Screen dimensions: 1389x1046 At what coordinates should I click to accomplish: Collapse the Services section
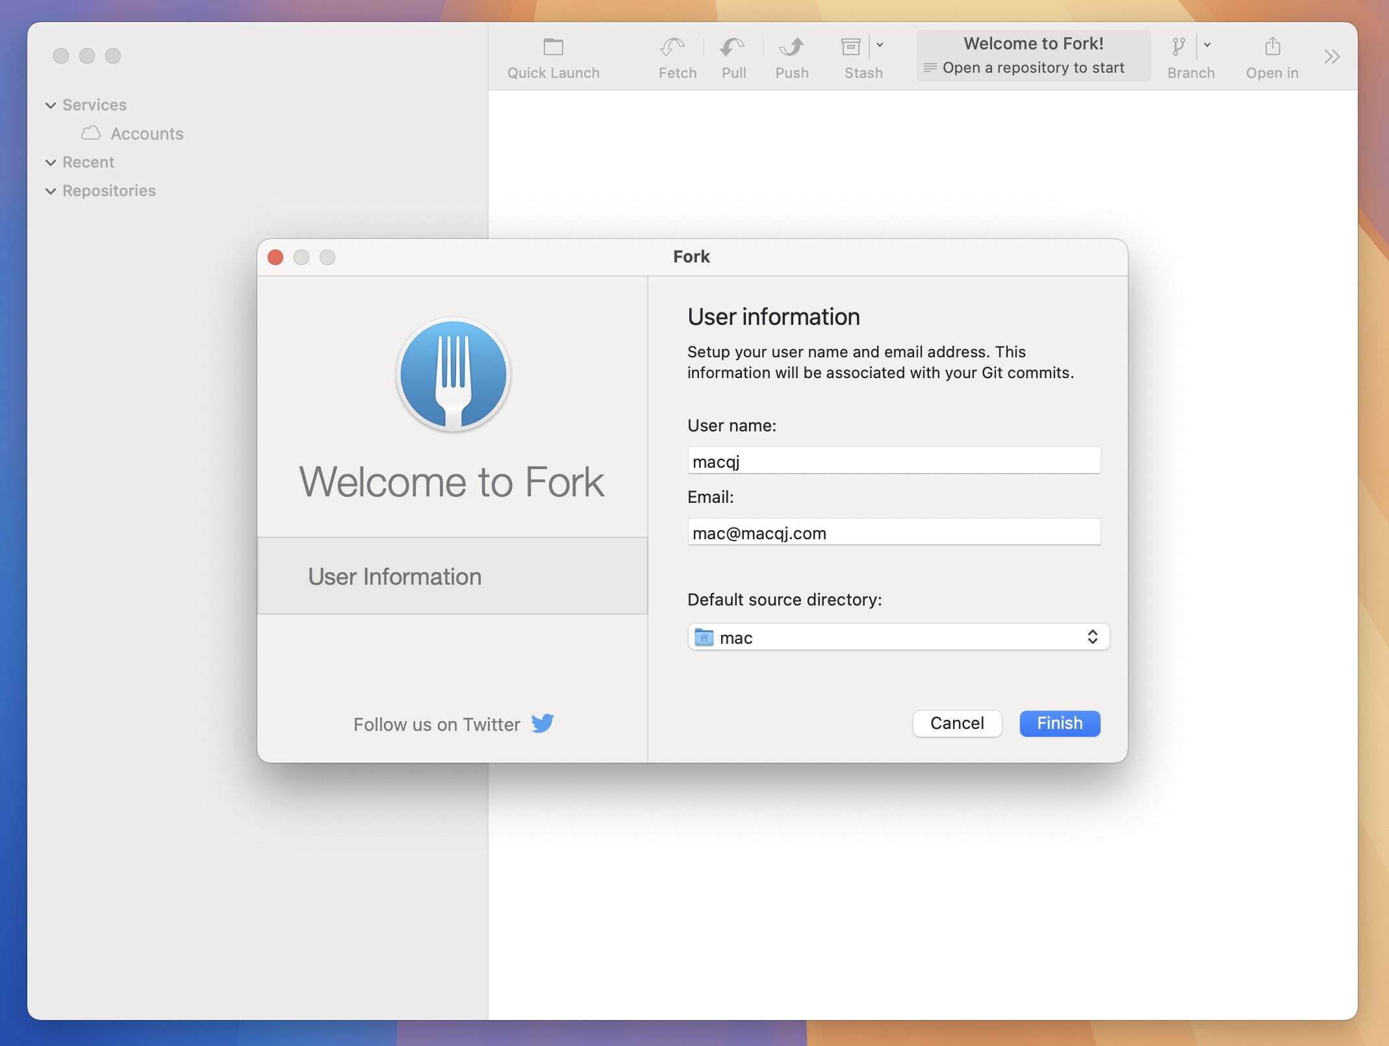pos(51,105)
